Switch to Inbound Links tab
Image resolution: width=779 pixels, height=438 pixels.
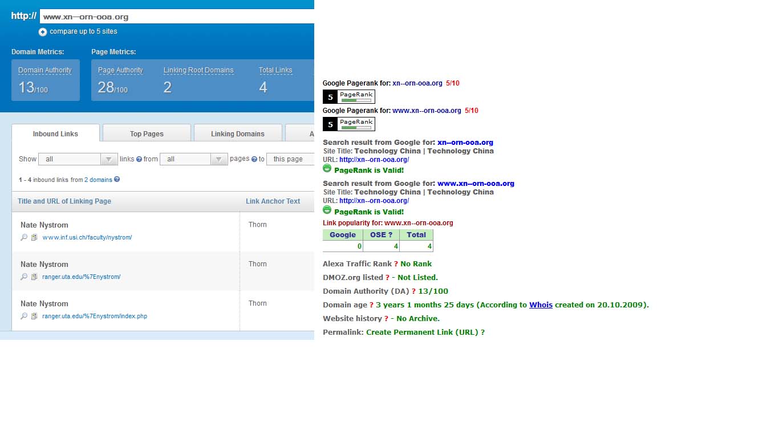coord(55,133)
